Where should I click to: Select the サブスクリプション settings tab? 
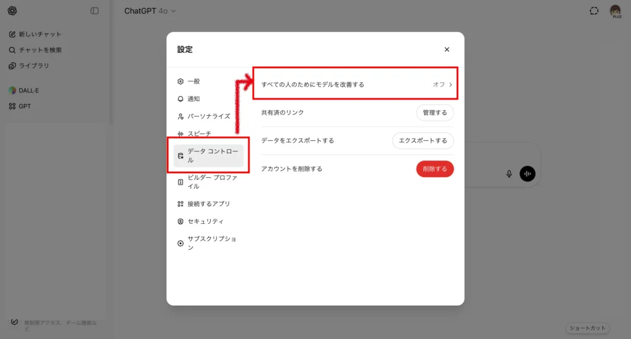coord(208,243)
